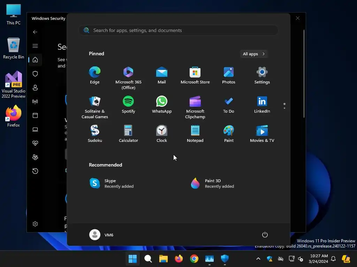Open the Clock app
Image resolution: width=357 pixels, height=267 pixels.
[x=162, y=134]
